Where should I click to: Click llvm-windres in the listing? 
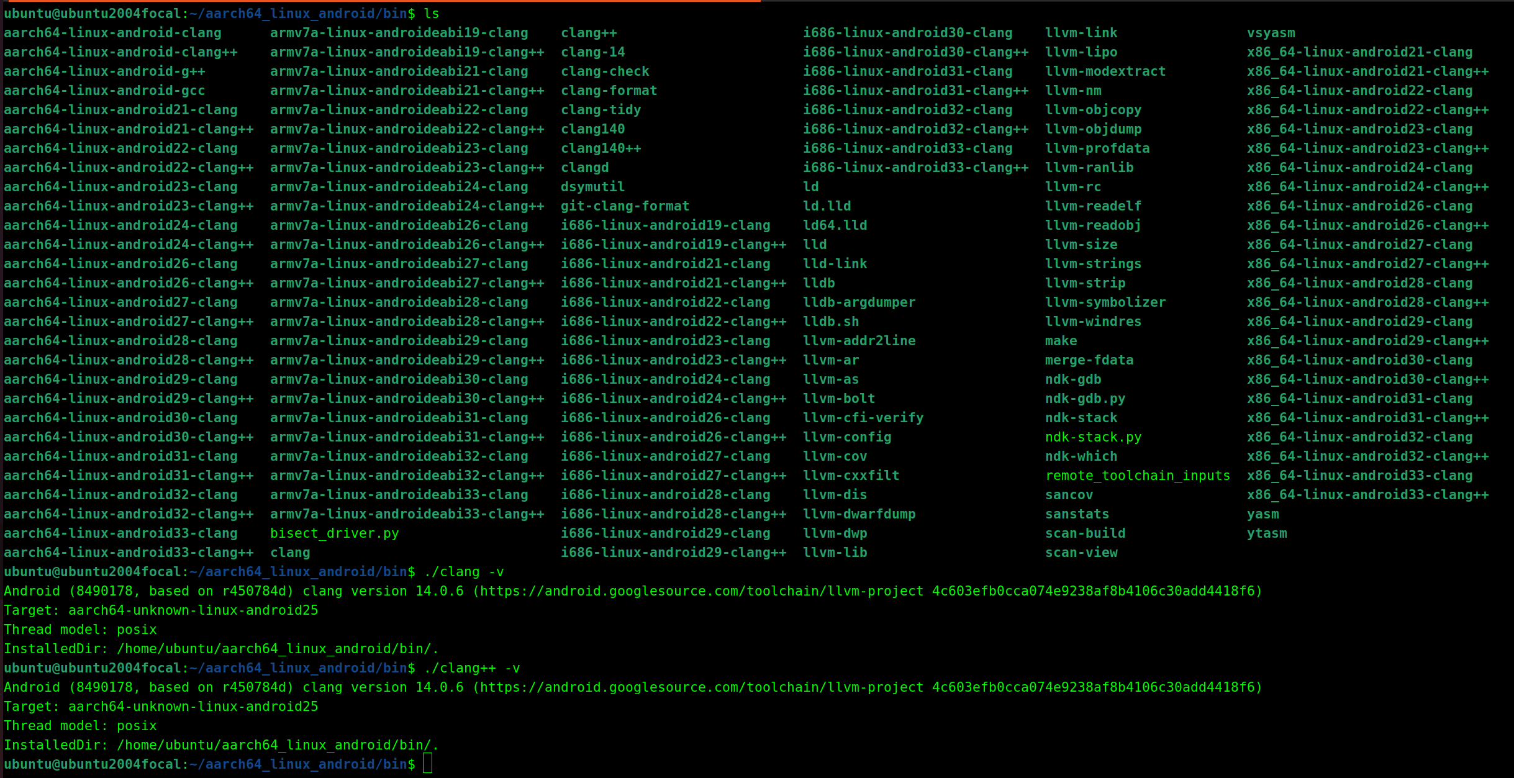pyautogui.click(x=1093, y=322)
